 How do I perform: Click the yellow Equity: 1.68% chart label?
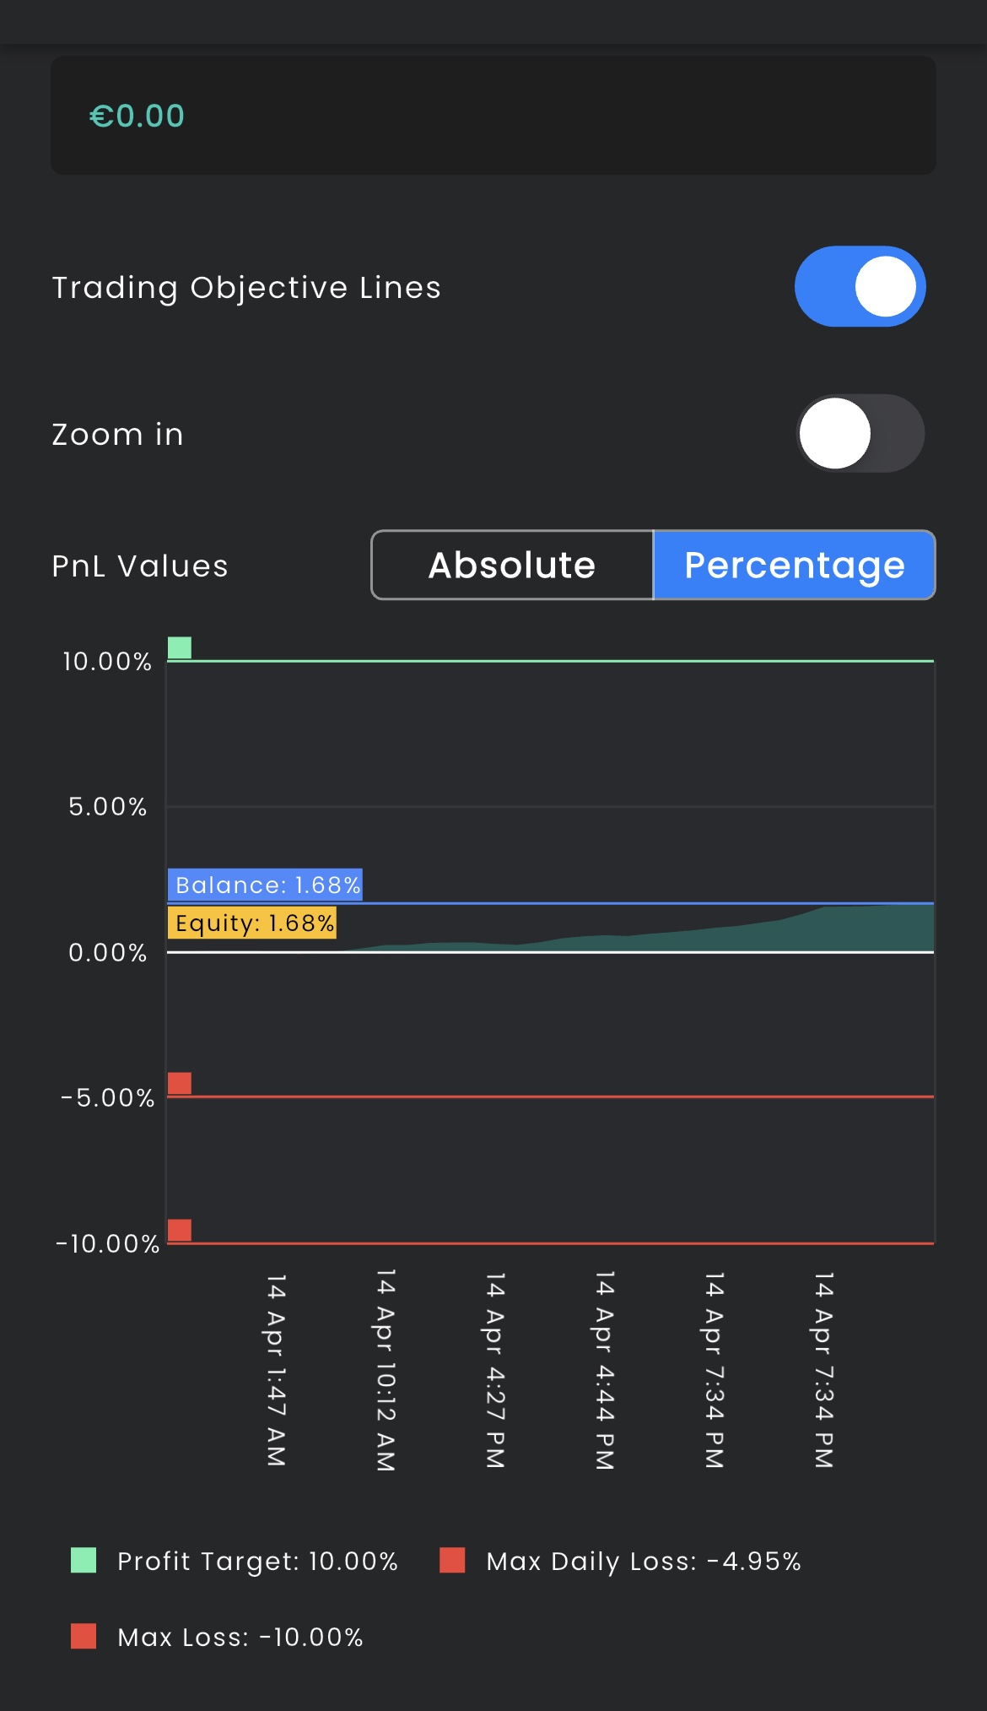(x=252, y=923)
